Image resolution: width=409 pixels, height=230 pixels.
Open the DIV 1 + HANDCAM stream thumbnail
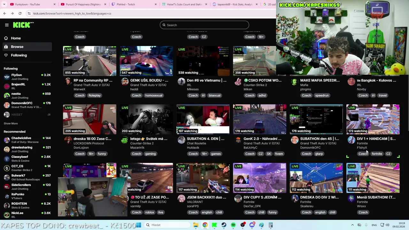[373, 119]
